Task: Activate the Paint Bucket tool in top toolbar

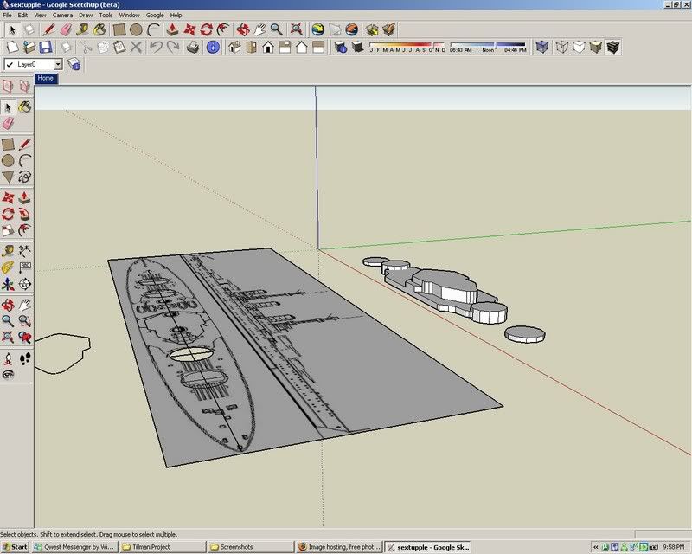Action: point(99,30)
